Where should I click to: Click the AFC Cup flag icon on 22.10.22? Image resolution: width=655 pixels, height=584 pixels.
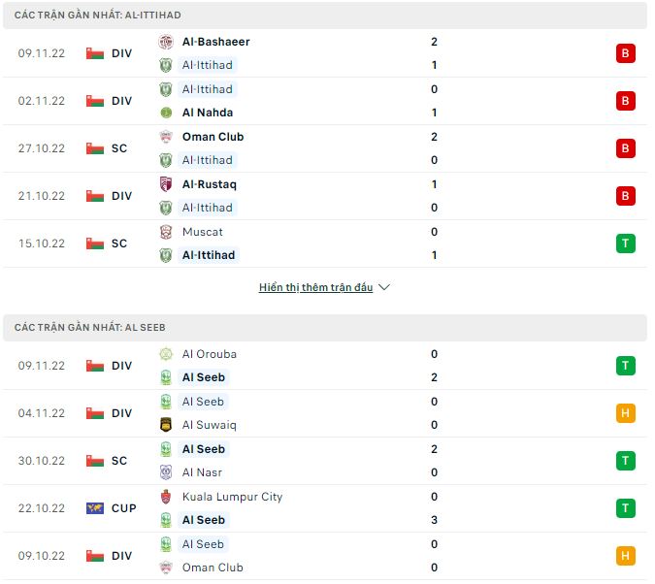click(95, 508)
